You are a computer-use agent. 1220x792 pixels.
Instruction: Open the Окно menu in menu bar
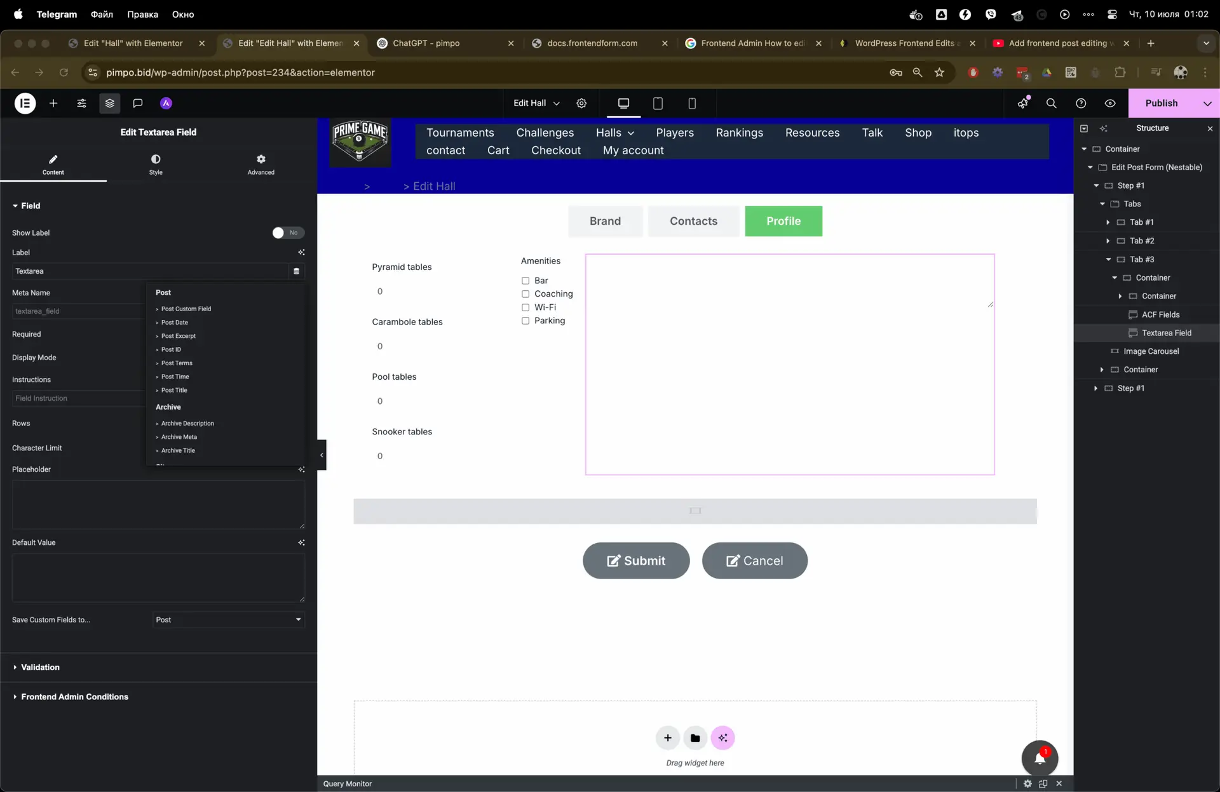(183, 14)
